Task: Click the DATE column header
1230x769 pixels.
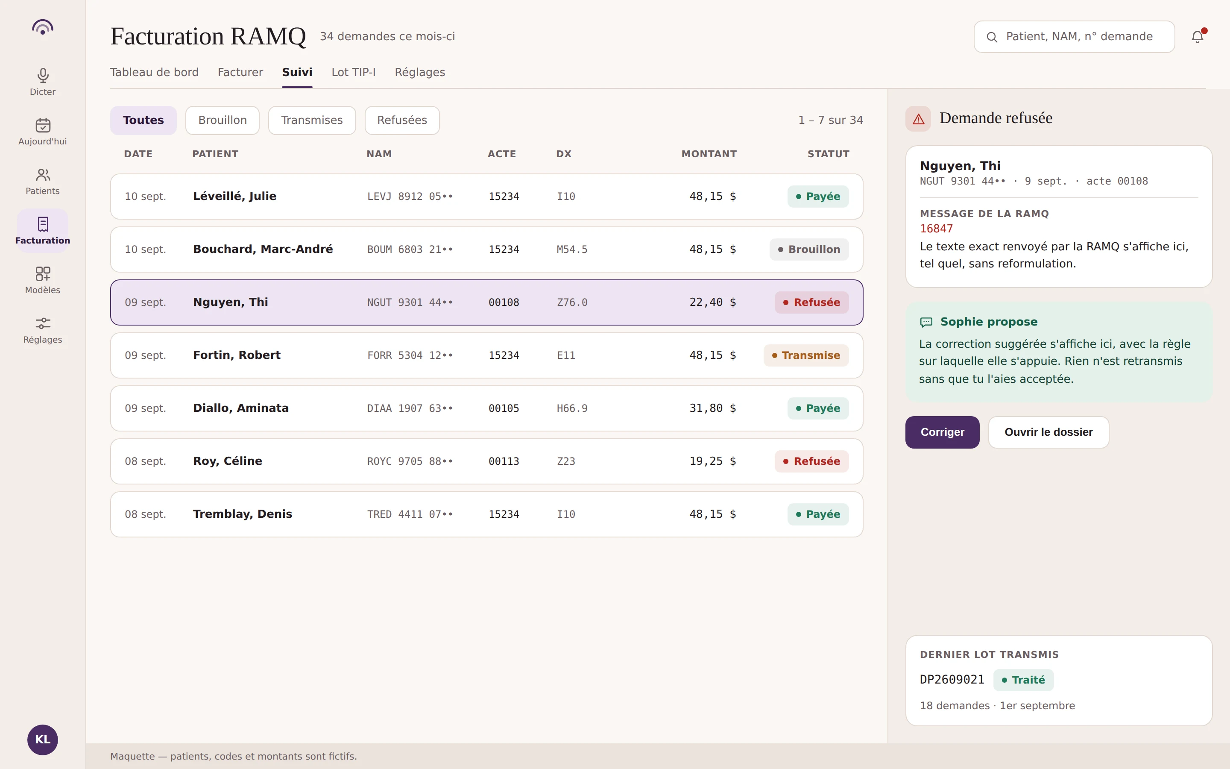Action: point(138,154)
